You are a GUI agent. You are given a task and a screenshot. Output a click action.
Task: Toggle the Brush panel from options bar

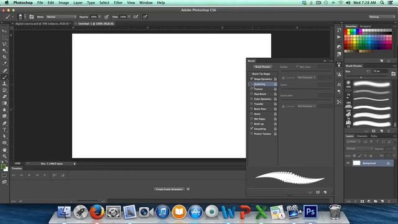pyautogui.click(x=32, y=17)
